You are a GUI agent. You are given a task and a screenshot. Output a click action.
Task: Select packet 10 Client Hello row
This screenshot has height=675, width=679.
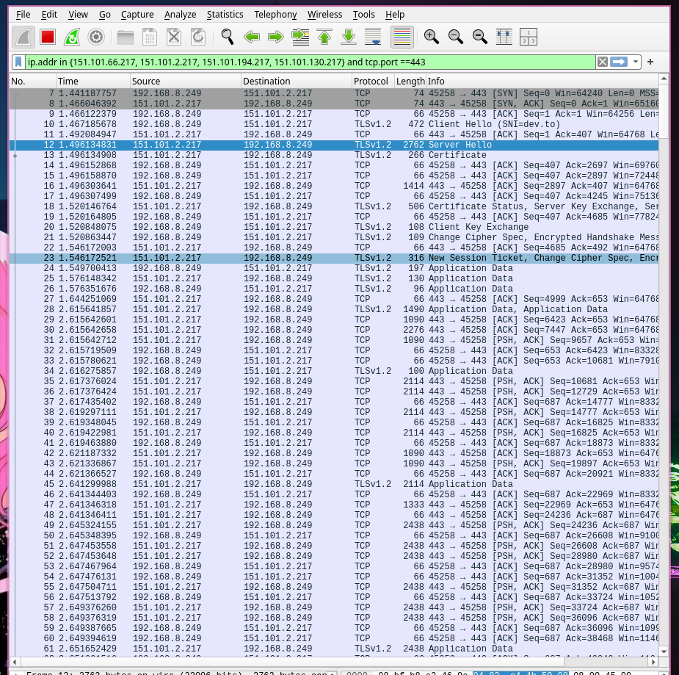click(x=334, y=124)
